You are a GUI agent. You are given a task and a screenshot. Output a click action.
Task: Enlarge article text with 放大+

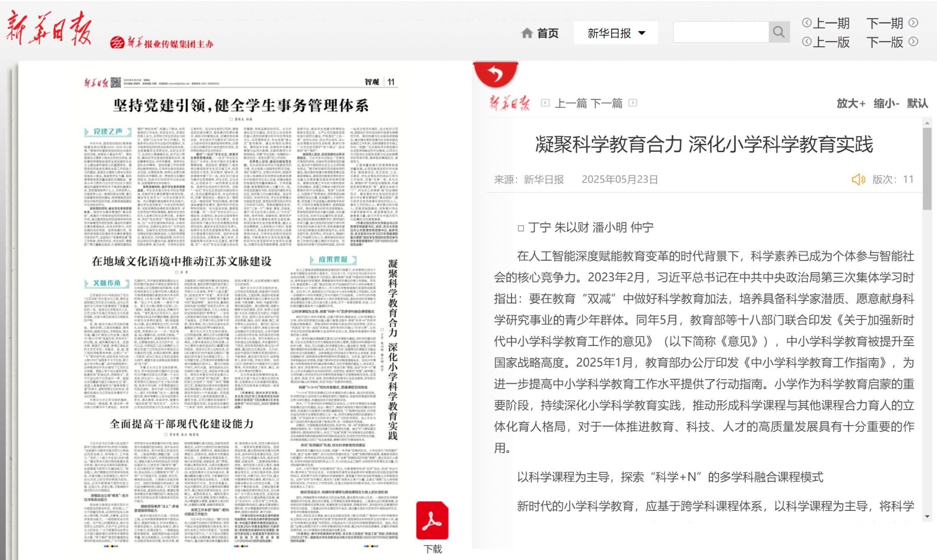[x=851, y=103]
